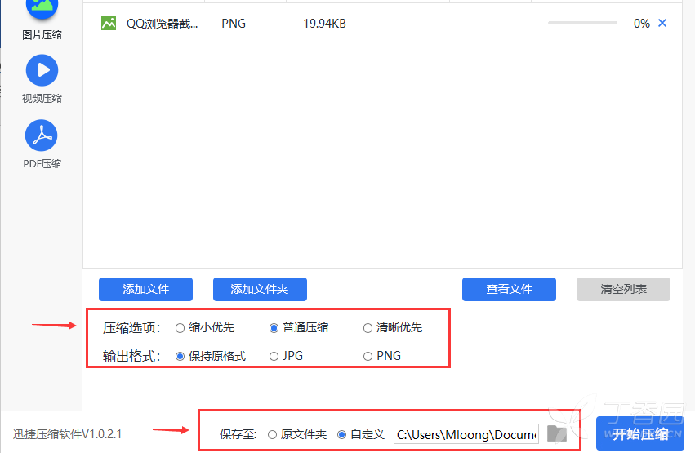Remove QQ浏览器截 file with blue X
This screenshot has width=695, height=453.
662,23
